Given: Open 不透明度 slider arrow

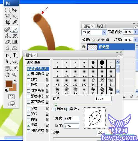Looking at the screenshot, I should tap(136, 32).
